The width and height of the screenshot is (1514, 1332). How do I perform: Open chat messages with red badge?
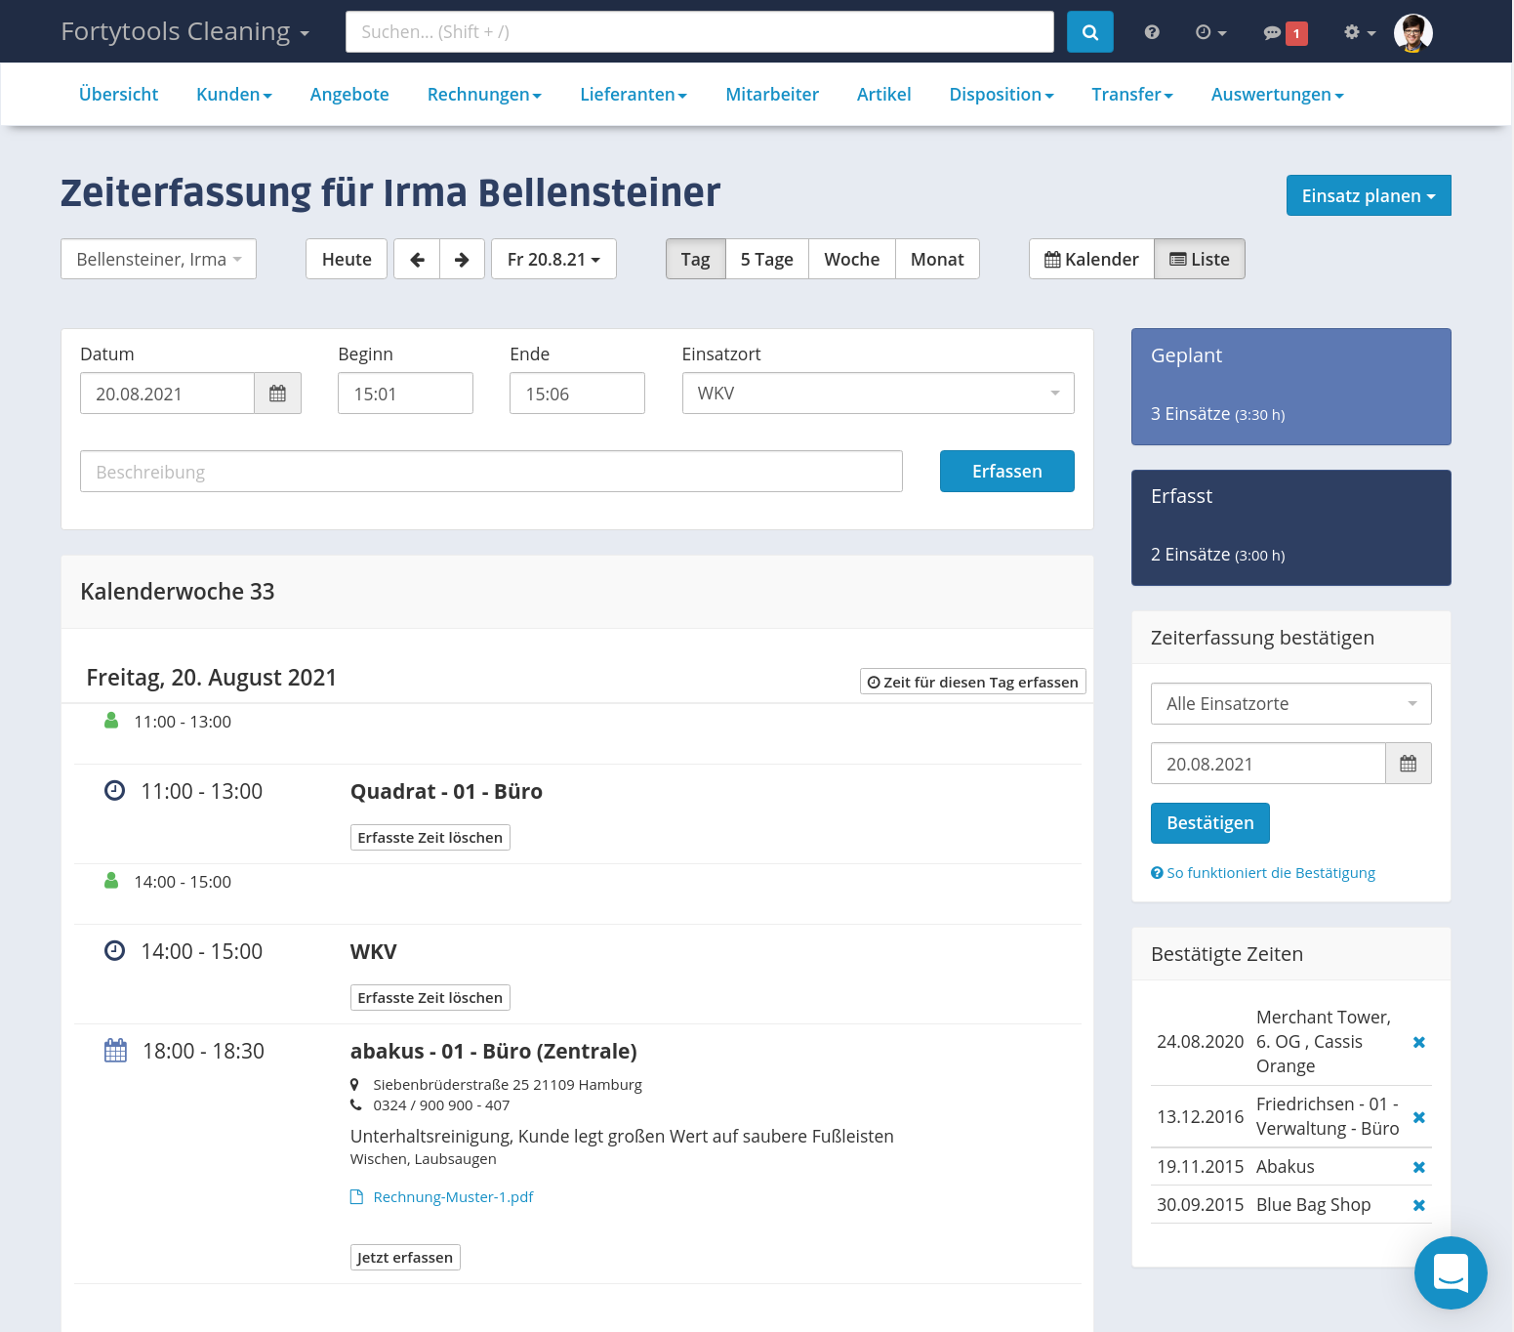click(x=1285, y=33)
